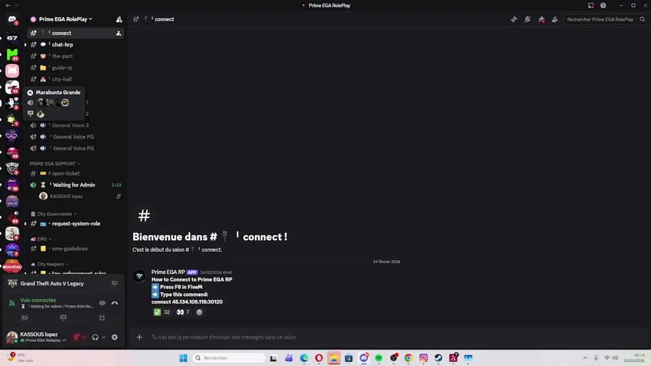Open the open-ticket channel

pyautogui.click(x=75, y=173)
